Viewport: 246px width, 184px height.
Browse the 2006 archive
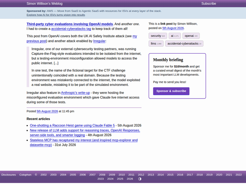tap(83, 175)
